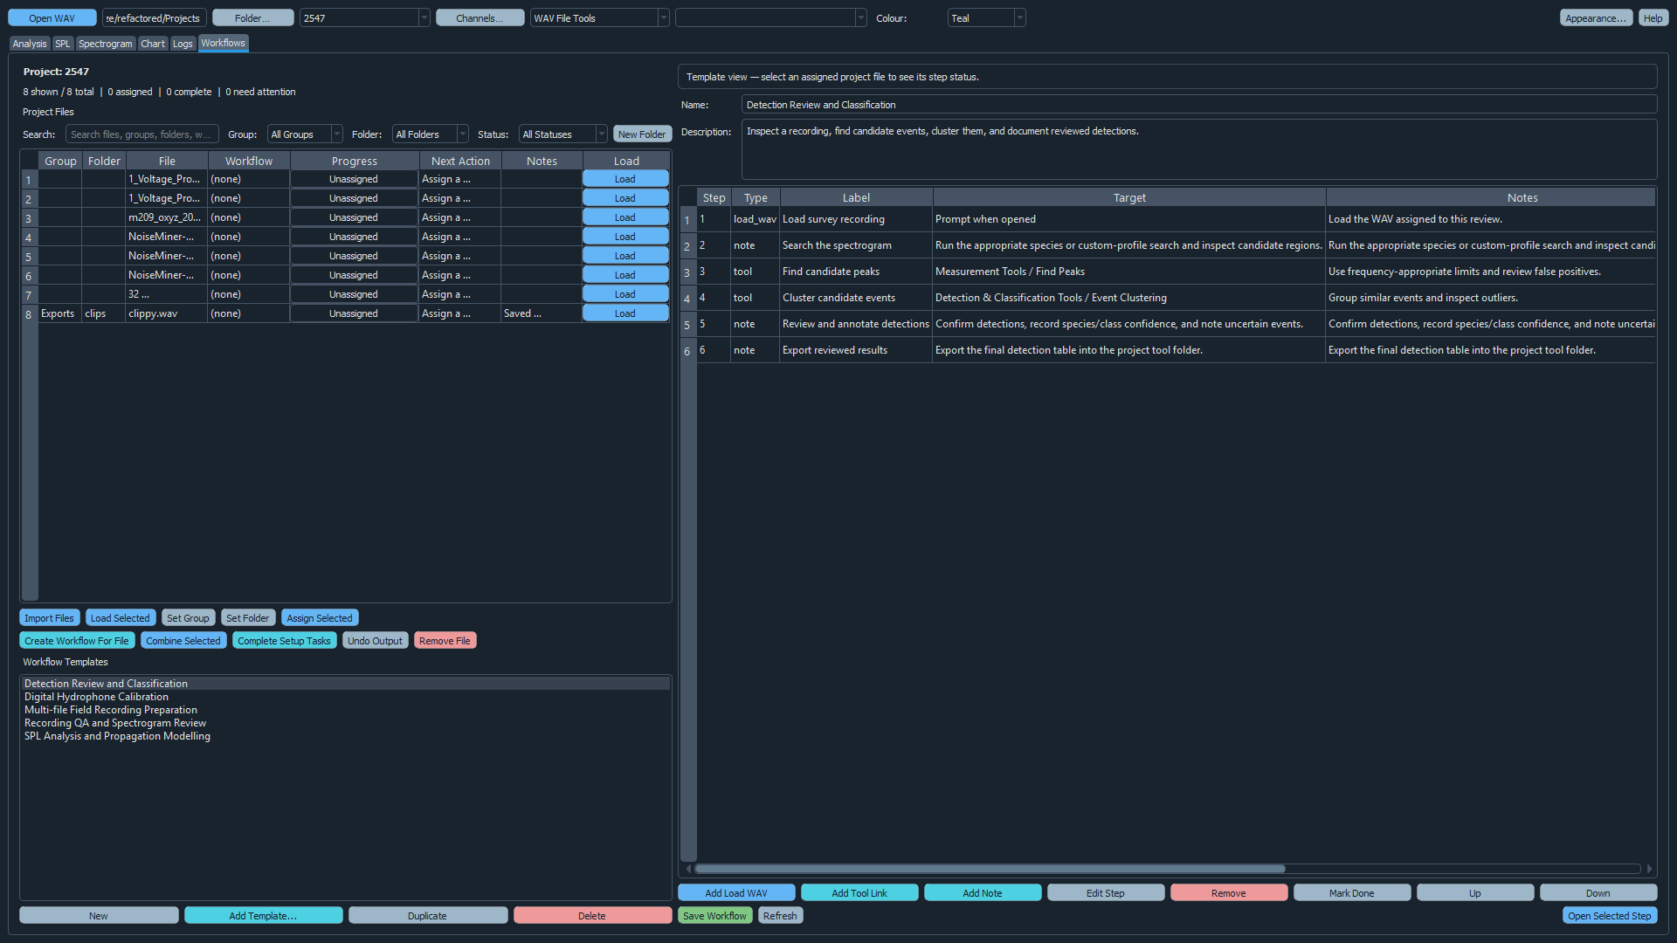The height and width of the screenshot is (943, 1677).
Task: Click the Load Selected button
Action: pos(121,618)
